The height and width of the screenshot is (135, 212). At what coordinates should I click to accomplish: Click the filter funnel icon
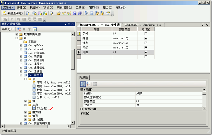pyautogui.click(x=29, y=29)
